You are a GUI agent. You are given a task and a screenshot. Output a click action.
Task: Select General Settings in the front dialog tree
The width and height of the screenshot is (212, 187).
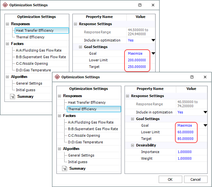point(81,155)
